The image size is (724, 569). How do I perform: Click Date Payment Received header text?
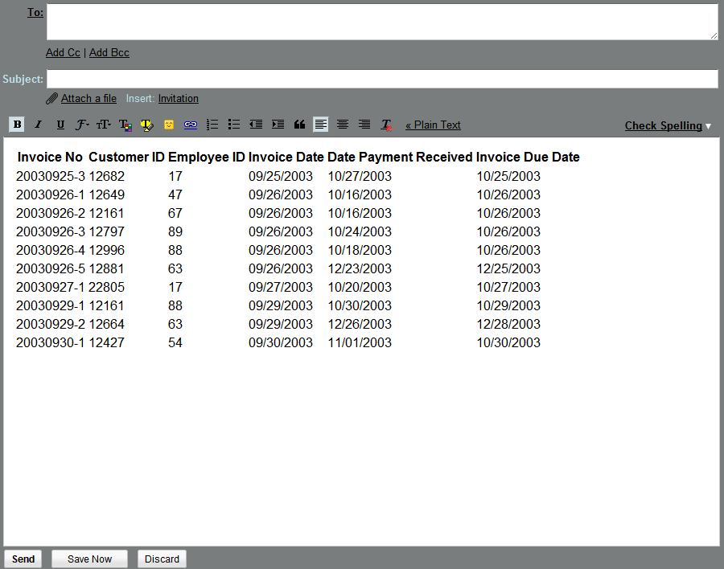click(400, 157)
